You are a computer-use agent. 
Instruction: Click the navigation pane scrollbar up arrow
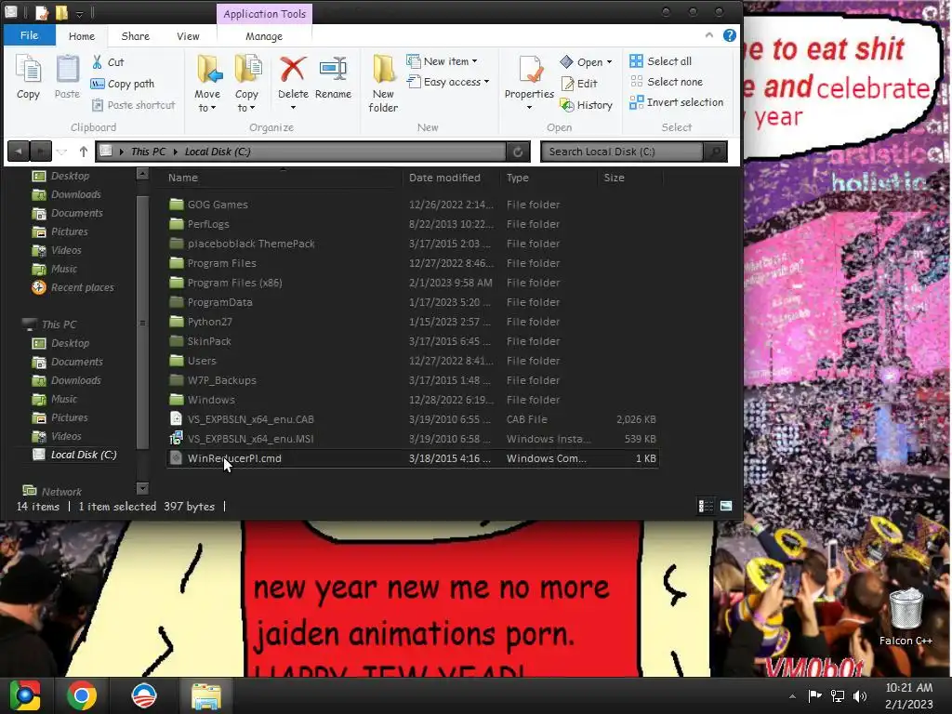pos(142,174)
